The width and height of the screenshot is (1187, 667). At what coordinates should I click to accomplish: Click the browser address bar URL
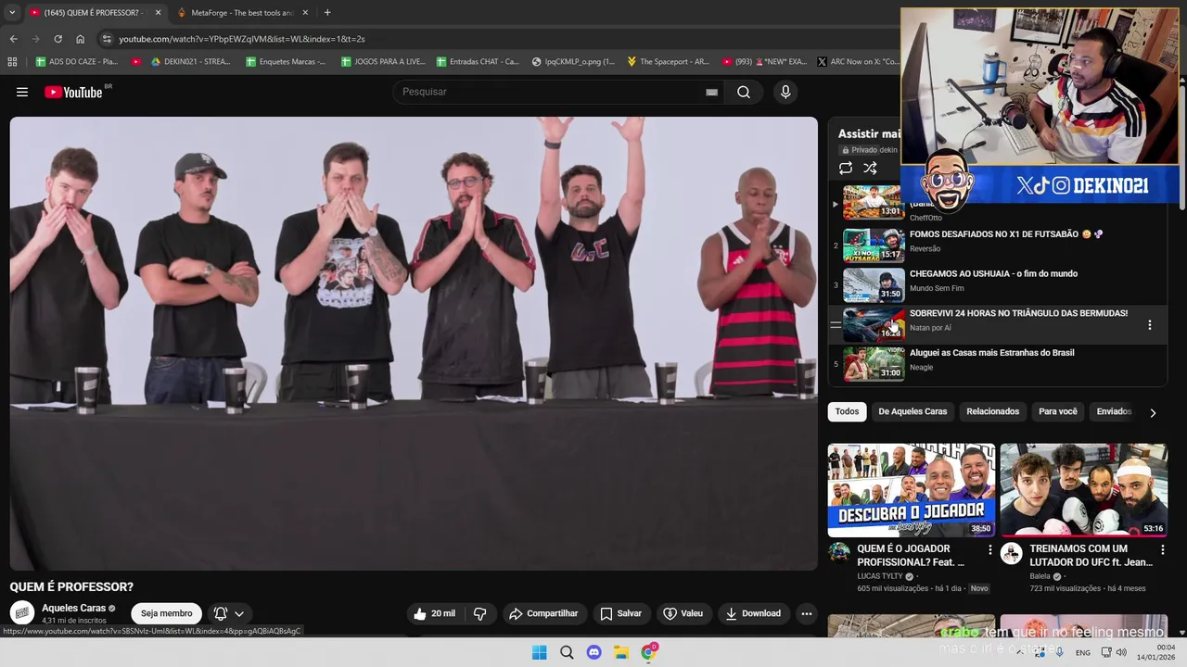point(242,39)
